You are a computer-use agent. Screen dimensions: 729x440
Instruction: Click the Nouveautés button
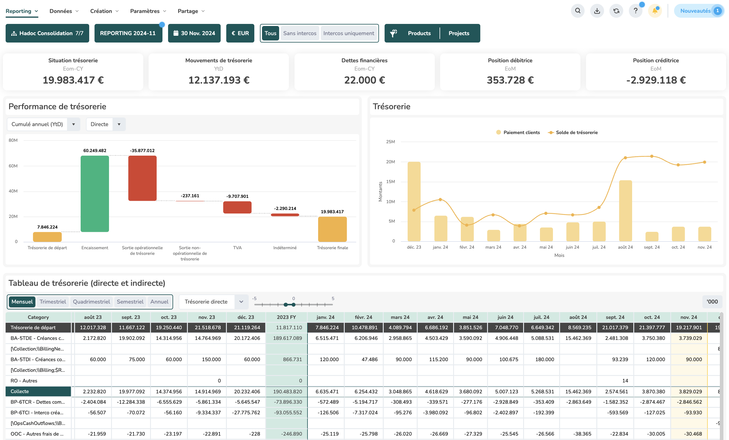coord(699,11)
